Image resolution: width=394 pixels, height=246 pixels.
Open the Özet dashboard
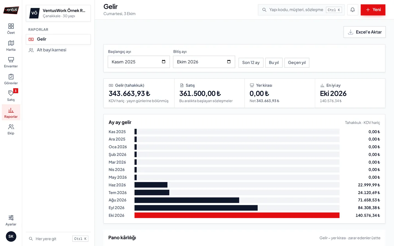click(11, 29)
